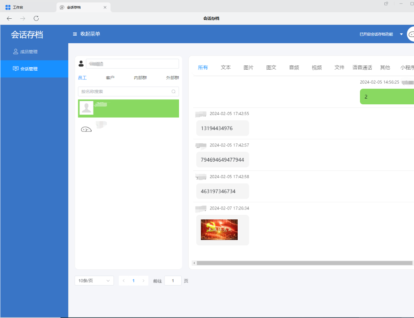The height and width of the screenshot is (318, 414).
Task: Click the search magnifier icon in name search
Action: [173, 91]
